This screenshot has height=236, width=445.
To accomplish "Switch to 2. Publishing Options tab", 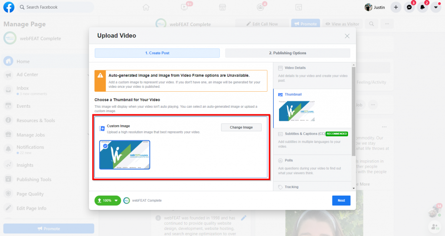I will [288, 53].
